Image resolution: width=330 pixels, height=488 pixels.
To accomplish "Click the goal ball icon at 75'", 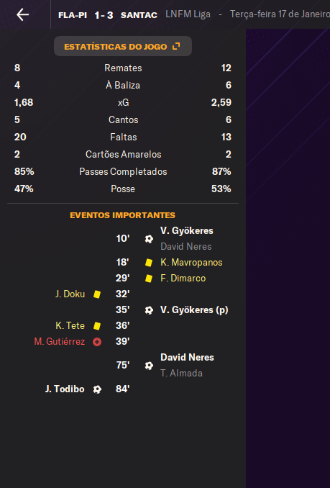I will click(x=149, y=366).
